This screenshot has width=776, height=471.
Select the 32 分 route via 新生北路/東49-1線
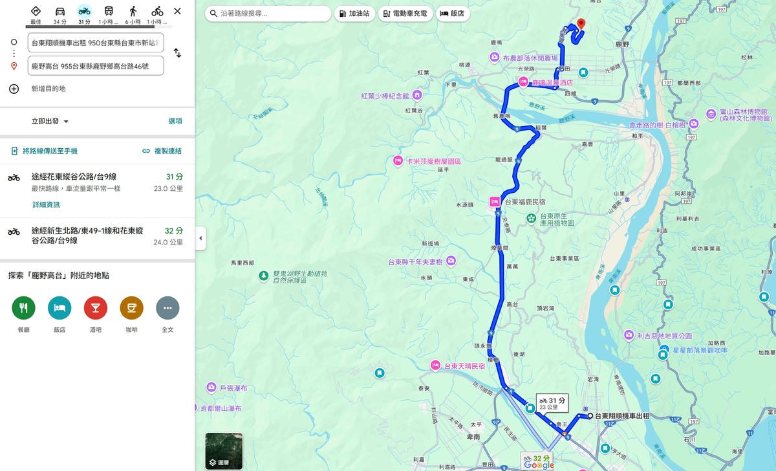(97, 237)
